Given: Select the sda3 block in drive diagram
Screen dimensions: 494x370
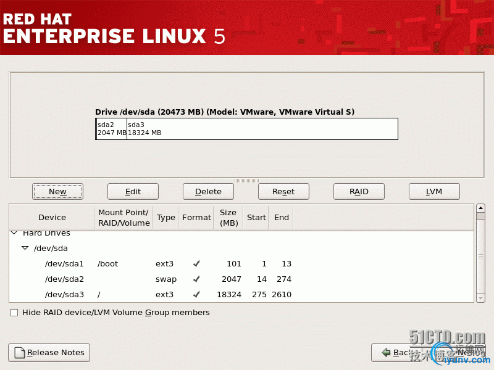Looking at the screenshot, I should point(262,129).
